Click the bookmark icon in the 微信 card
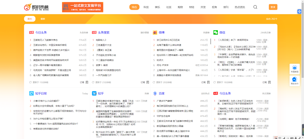Image resolution: width=304 pixels, height=139 pixels. tap(269, 82)
